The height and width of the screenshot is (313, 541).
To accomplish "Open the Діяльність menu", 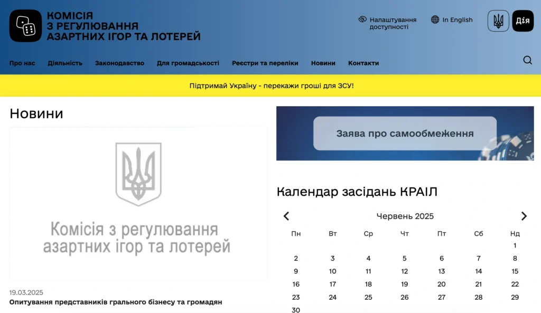I will (x=65, y=63).
